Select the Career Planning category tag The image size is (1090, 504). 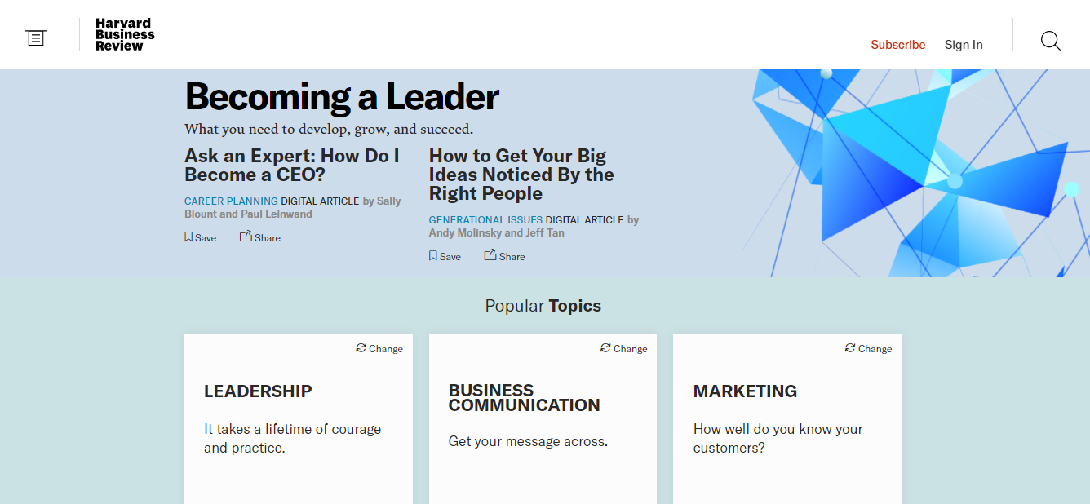coord(231,201)
